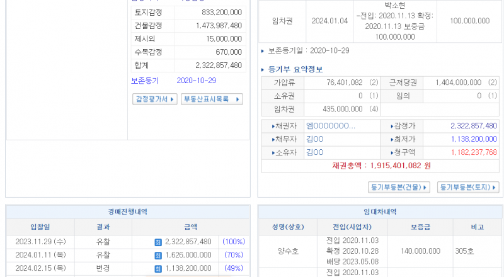
Task: Click the 비고 column header
Action: pyautogui.click(x=478, y=227)
